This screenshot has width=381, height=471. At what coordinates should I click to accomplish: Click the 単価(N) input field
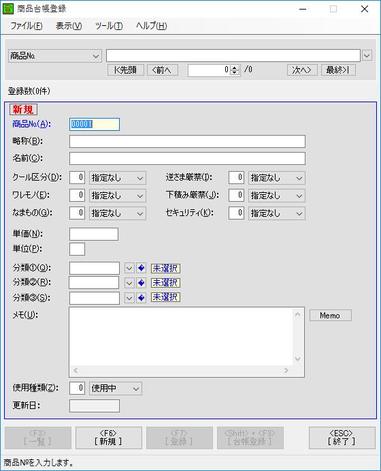coord(94,234)
